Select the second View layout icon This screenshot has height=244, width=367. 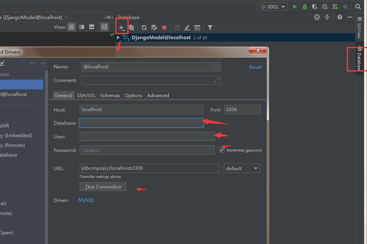coord(82,27)
